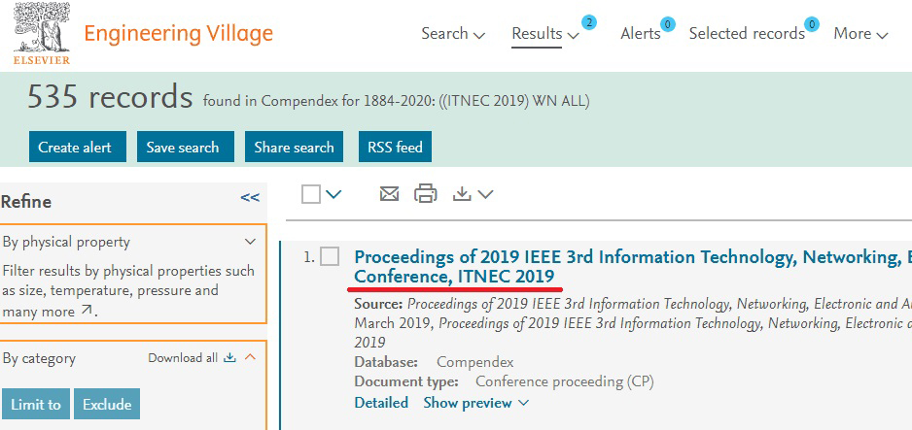This screenshot has height=430, width=912.
Task: Click the Refine panel heading
Action: pos(26,202)
